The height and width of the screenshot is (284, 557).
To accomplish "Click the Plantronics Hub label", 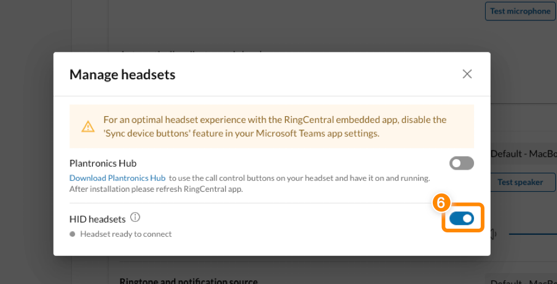I will [103, 164].
